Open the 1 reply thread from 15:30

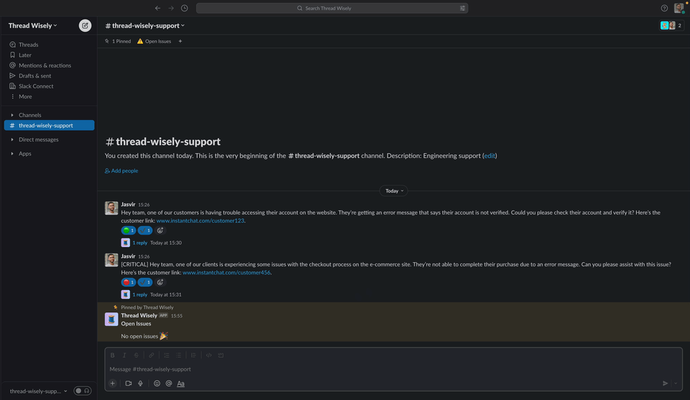[x=140, y=243]
